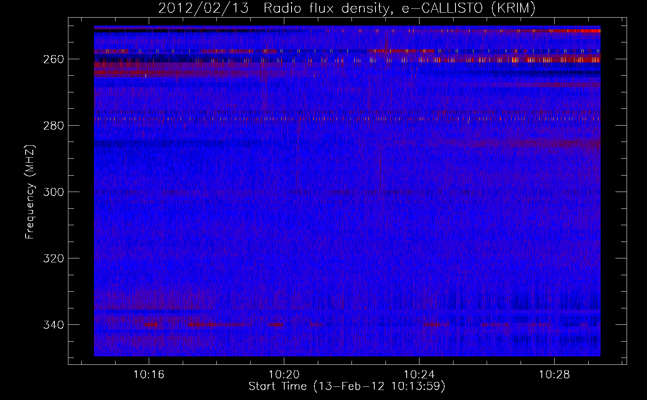Select the 'Start Time (13-Feb-12 10:13:59)' label
This screenshot has width=647, height=400.
[x=347, y=386]
